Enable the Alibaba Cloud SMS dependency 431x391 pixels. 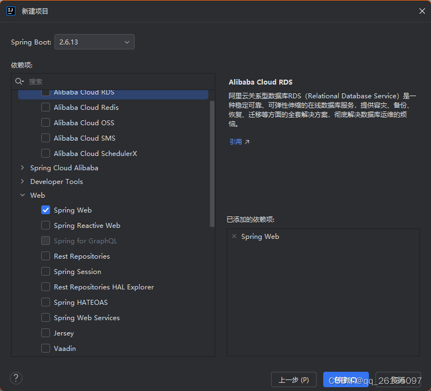46,138
